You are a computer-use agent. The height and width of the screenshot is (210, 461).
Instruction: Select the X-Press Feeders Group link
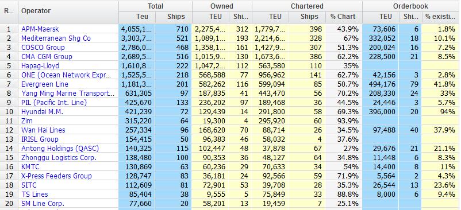(x=56, y=176)
